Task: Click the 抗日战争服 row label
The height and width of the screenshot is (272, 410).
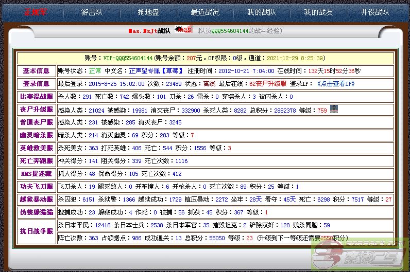Action: (x=37, y=231)
